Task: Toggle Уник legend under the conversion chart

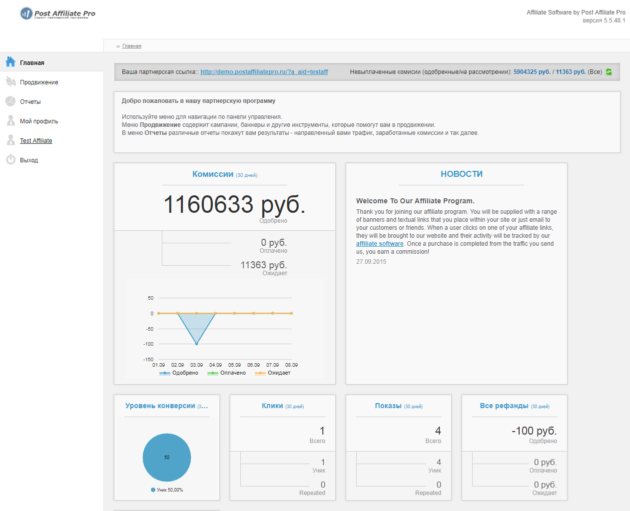Action: pos(166,490)
